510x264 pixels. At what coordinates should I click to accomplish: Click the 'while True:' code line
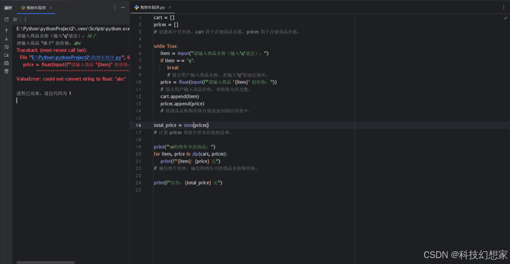166,46
